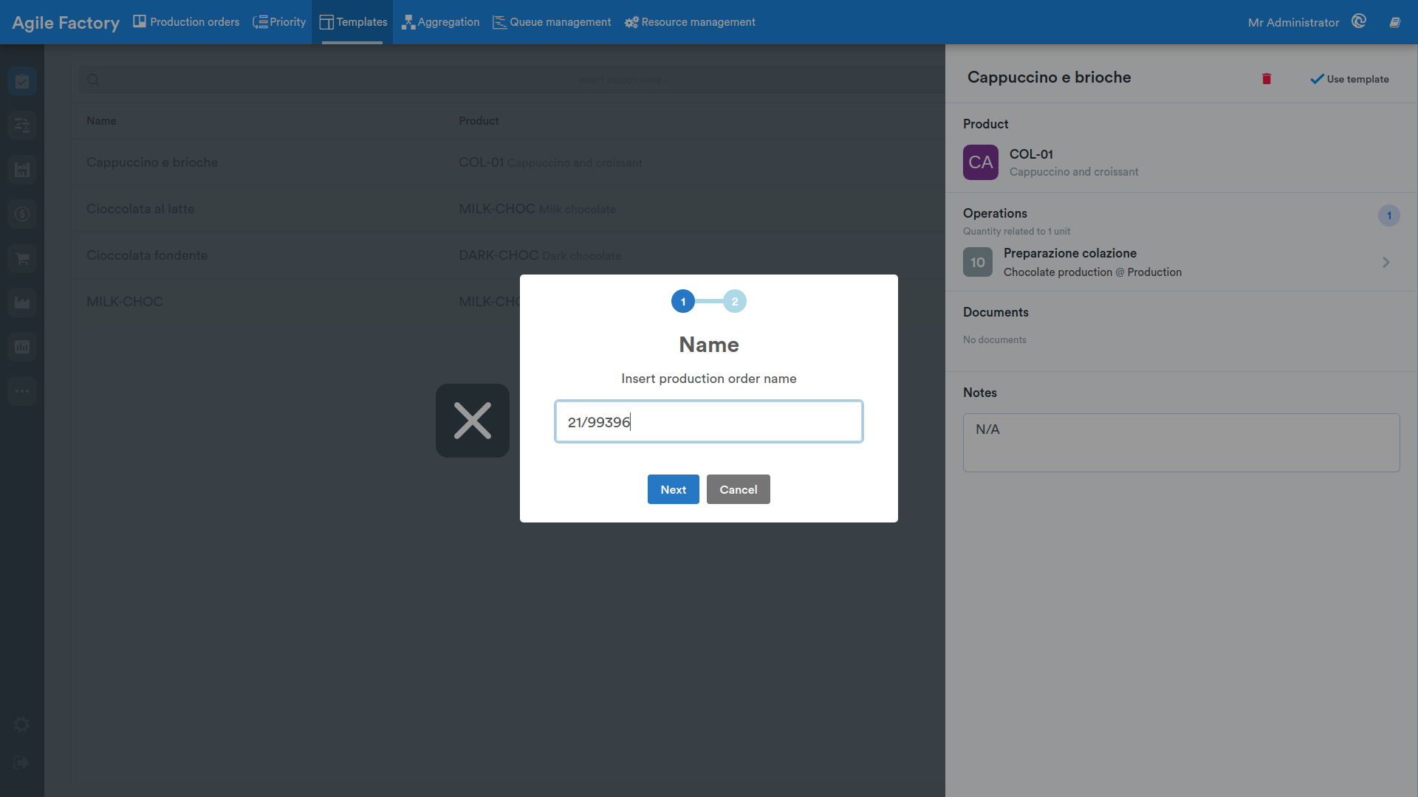Delete template with red trash icon
Image resolution: width=1418 pixels, height=797 pixels.
click(1267, 79)
